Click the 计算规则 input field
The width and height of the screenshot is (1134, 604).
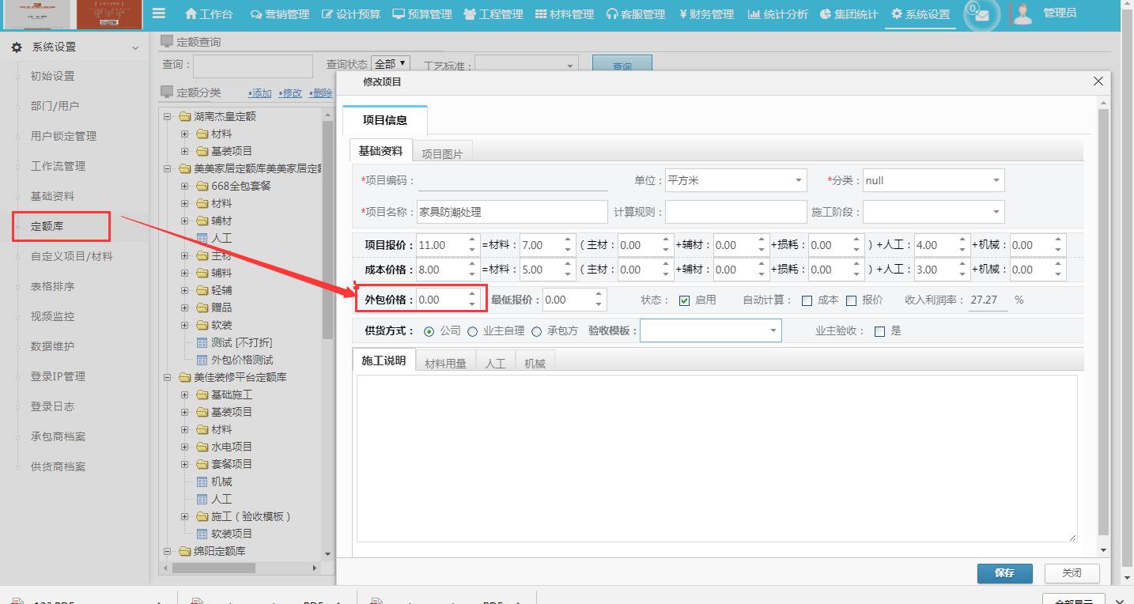coord(735,211)
